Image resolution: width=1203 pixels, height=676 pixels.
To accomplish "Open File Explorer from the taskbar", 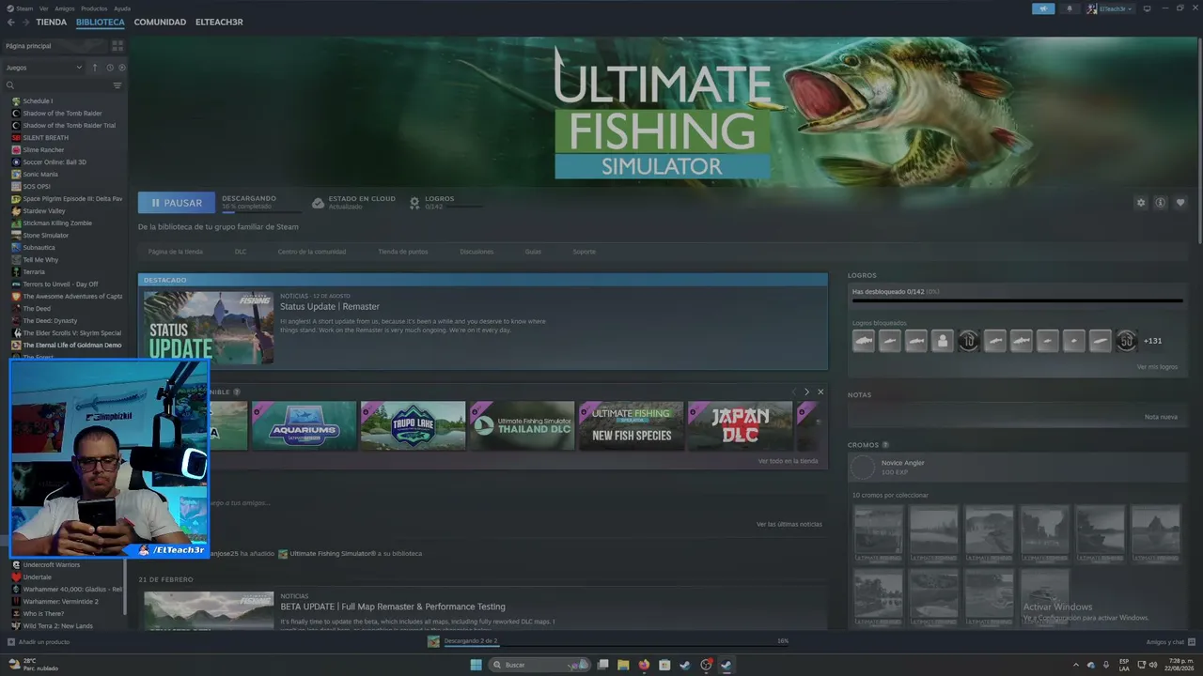I will 623,665.
